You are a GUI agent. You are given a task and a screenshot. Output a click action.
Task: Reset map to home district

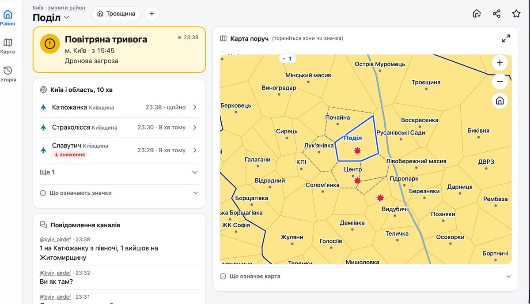coord(500,101)
